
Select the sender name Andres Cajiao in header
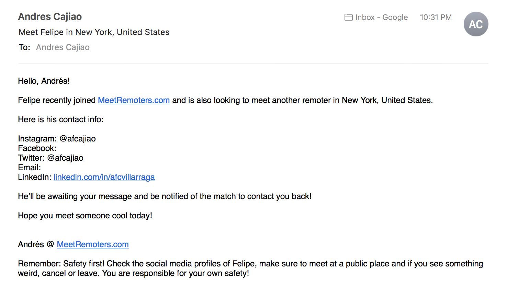tap(50, 16)
